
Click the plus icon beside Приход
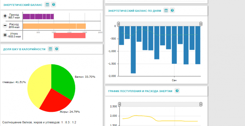coord(5,16)
